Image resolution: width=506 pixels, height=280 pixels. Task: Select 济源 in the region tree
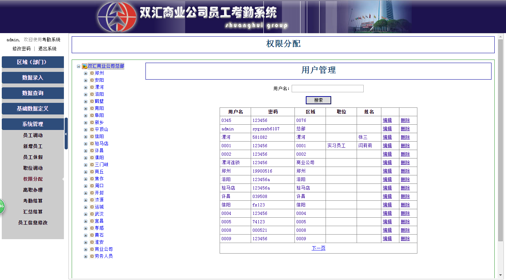click(x=99, y=200)
